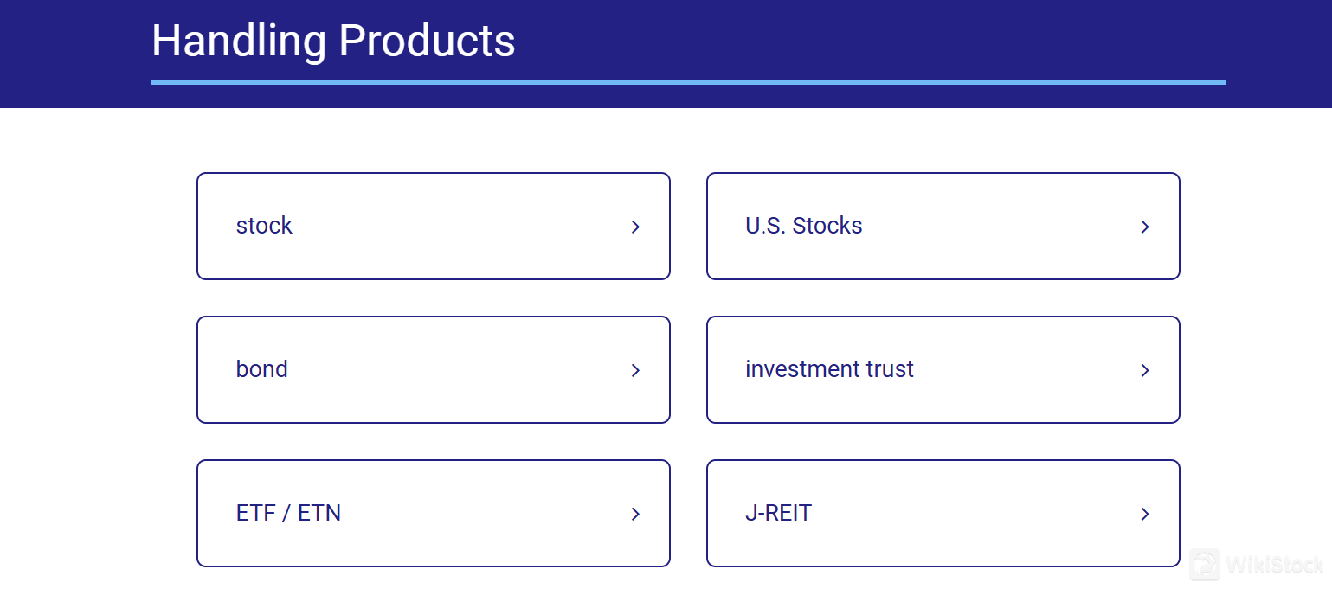Click the WikiStock logo icon watermark

click(1205, 565)
